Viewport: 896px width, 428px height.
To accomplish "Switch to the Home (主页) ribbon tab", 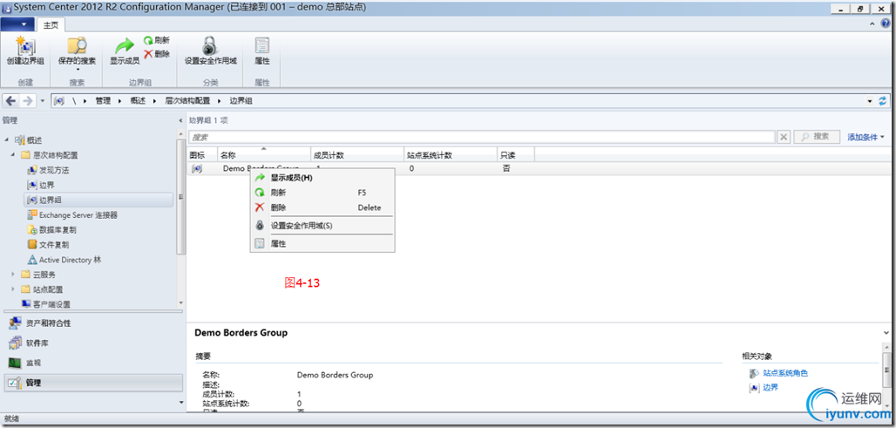I will click(x=51, y=24).
